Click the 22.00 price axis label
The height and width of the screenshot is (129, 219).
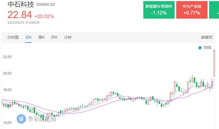click(7, 57)
